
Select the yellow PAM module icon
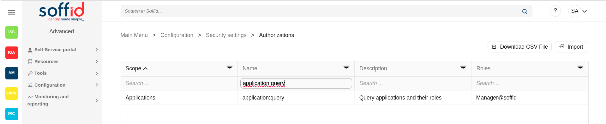tap(12, 93)
